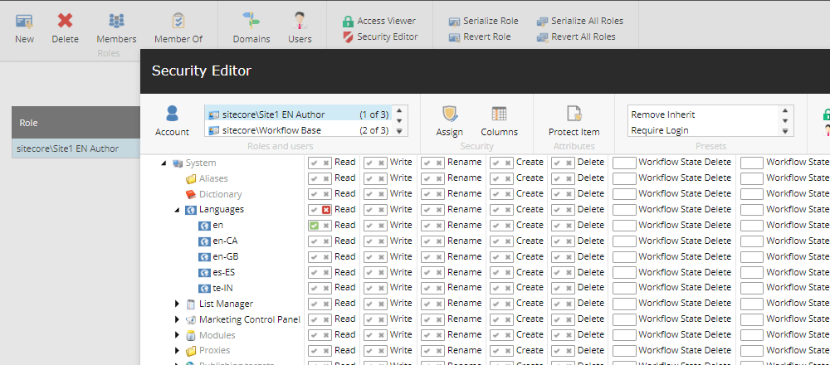Image resolution: width=830 pixels, height=365 pixels.
Task: Click Workflow State Delete box in the System row
Action: point(624,163)
